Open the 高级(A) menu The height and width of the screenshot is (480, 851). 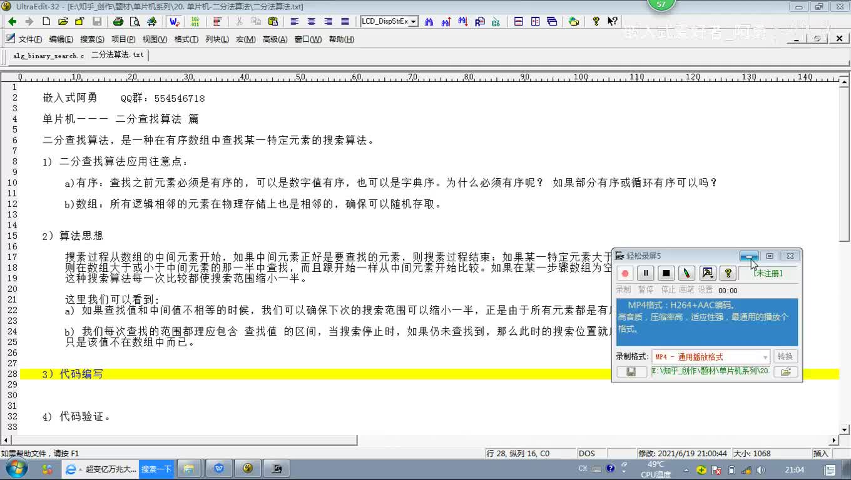pos(275,39)
